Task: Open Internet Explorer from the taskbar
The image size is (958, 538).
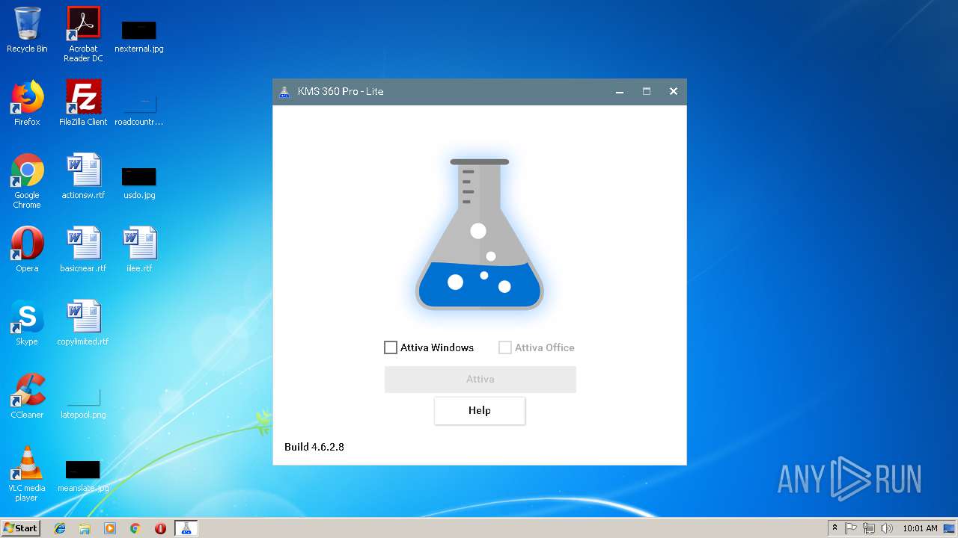Action: [x=60, y=528]
